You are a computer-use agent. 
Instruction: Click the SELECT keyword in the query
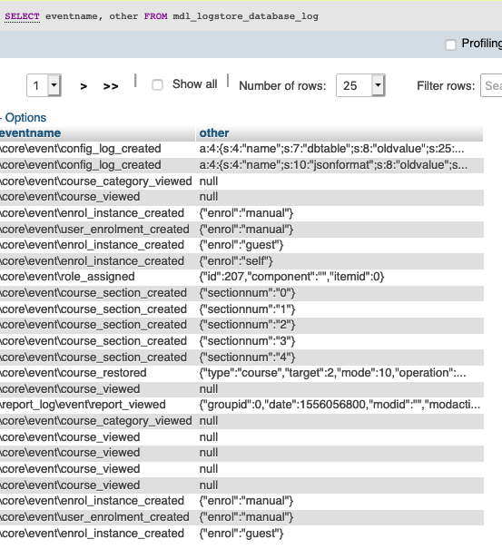[22, 16]
